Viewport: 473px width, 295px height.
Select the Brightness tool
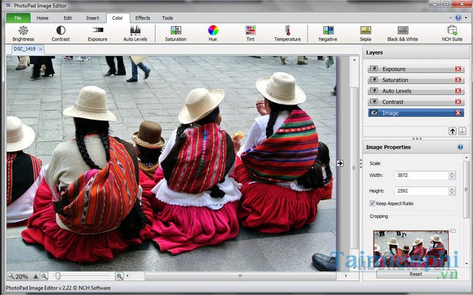[x=23, y=33]
